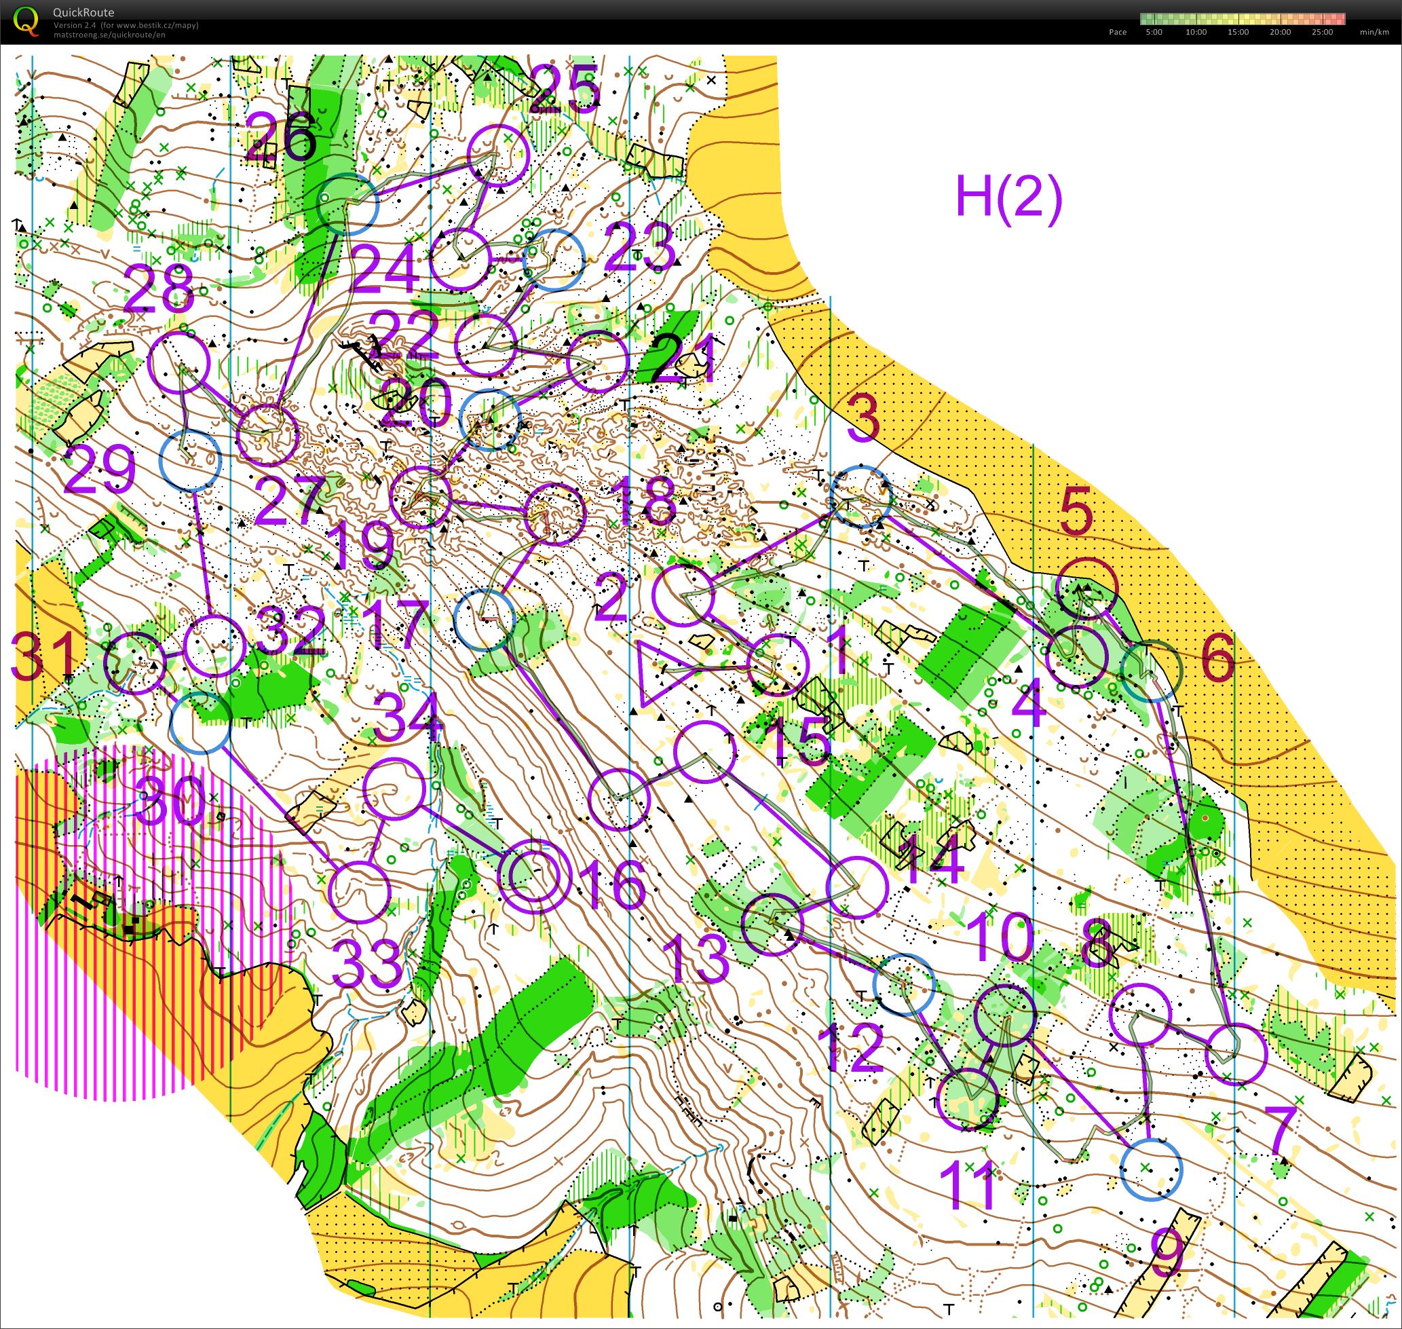Click the pace color gradient bar
The width and height of the screenshot is (1402, 1329).
(1242, 19)
